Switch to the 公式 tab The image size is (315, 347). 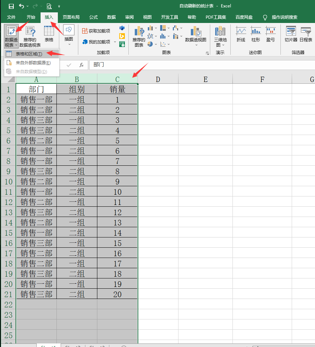tap(93, 17)
